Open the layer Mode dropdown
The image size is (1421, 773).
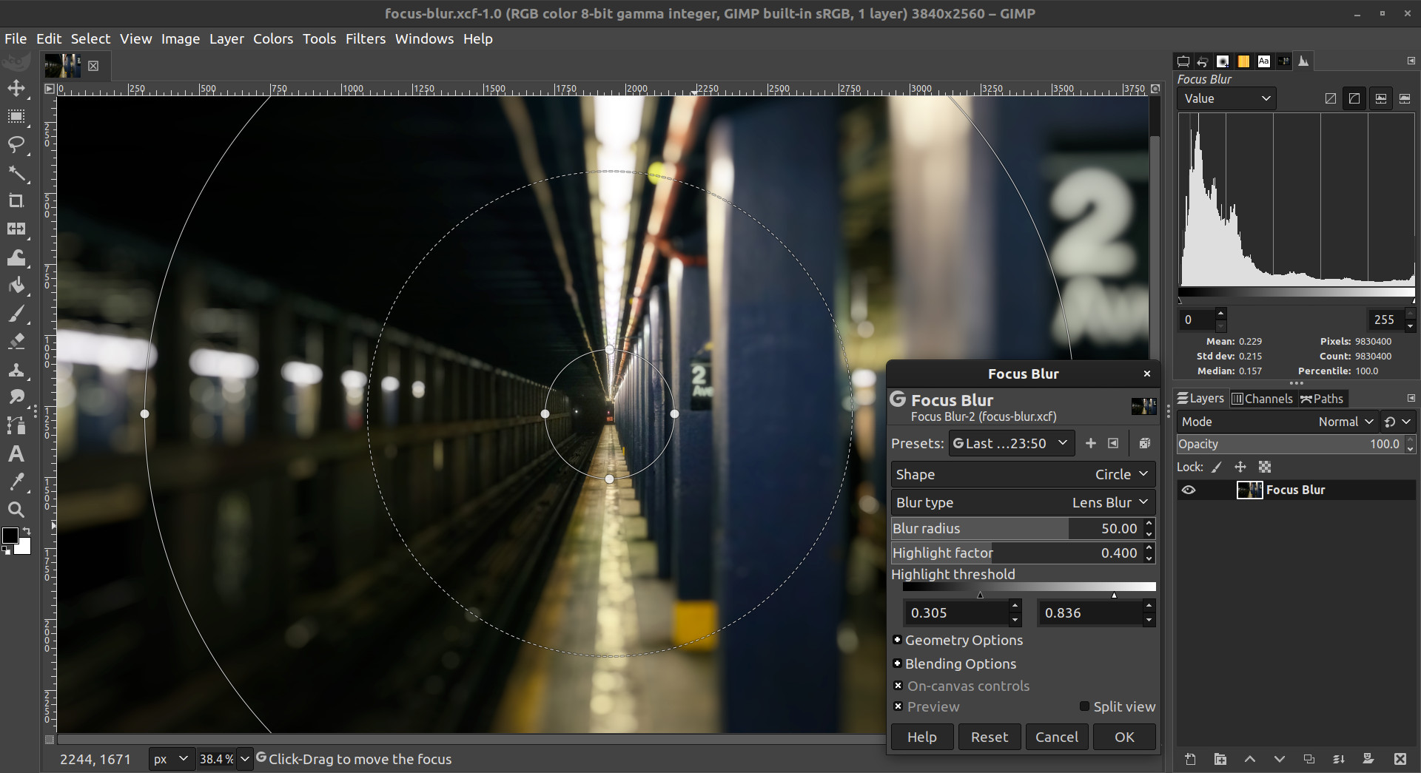pyautogui.click(x=1347, y=422)
